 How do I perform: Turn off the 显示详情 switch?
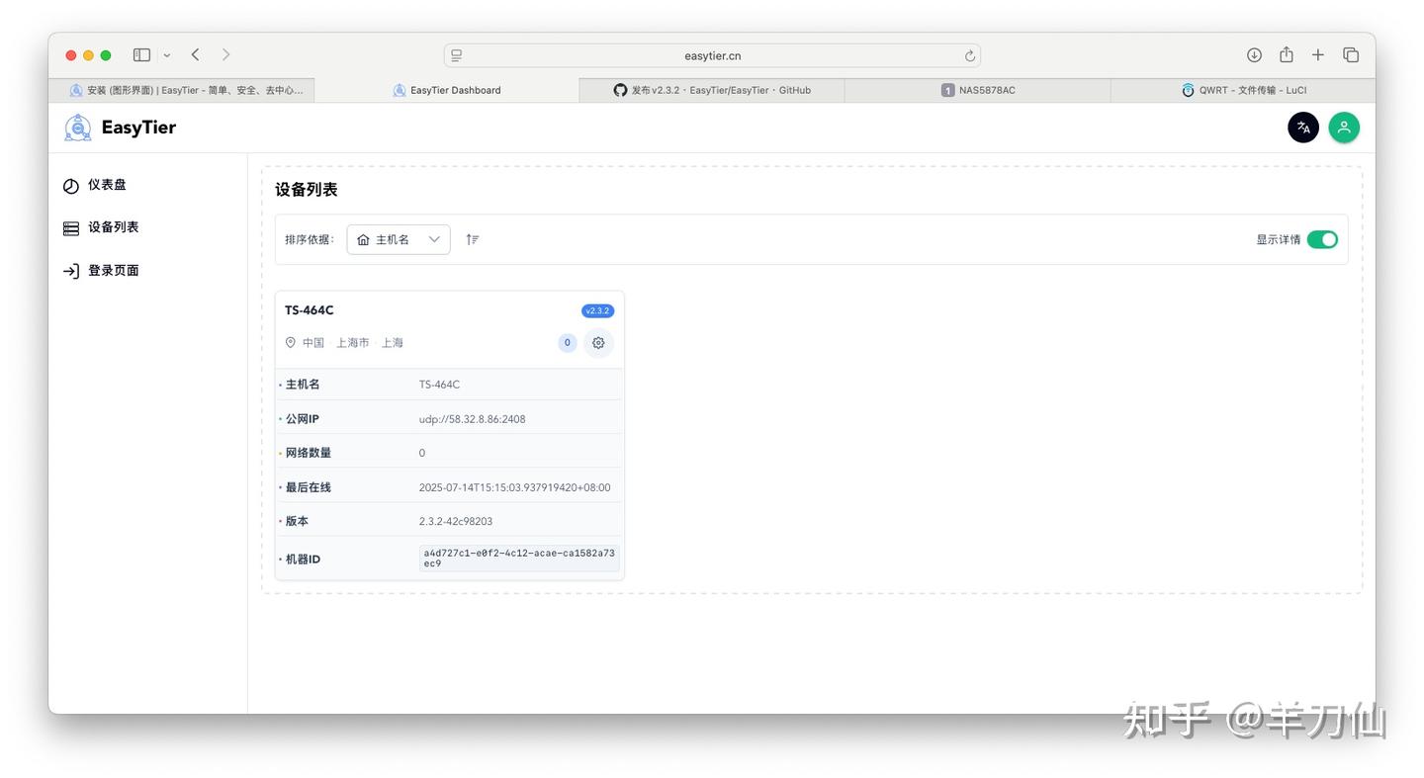[x=1322, y=239]
